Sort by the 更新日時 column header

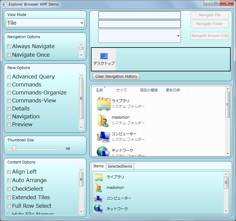(173, 90)
